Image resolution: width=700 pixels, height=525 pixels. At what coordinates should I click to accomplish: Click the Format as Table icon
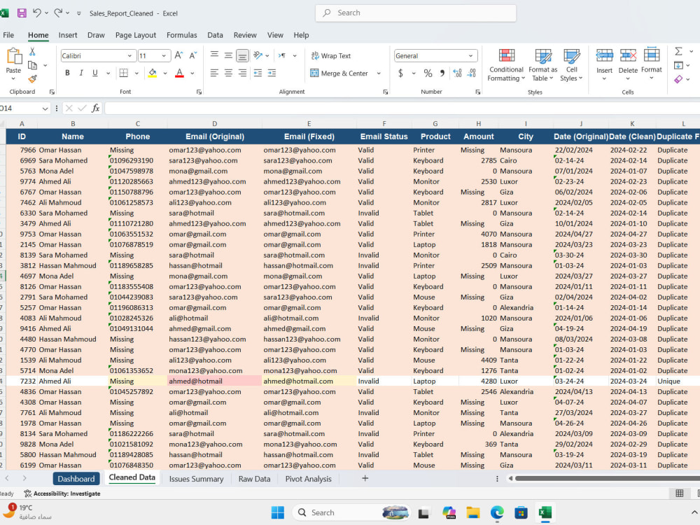click(543, 65)
